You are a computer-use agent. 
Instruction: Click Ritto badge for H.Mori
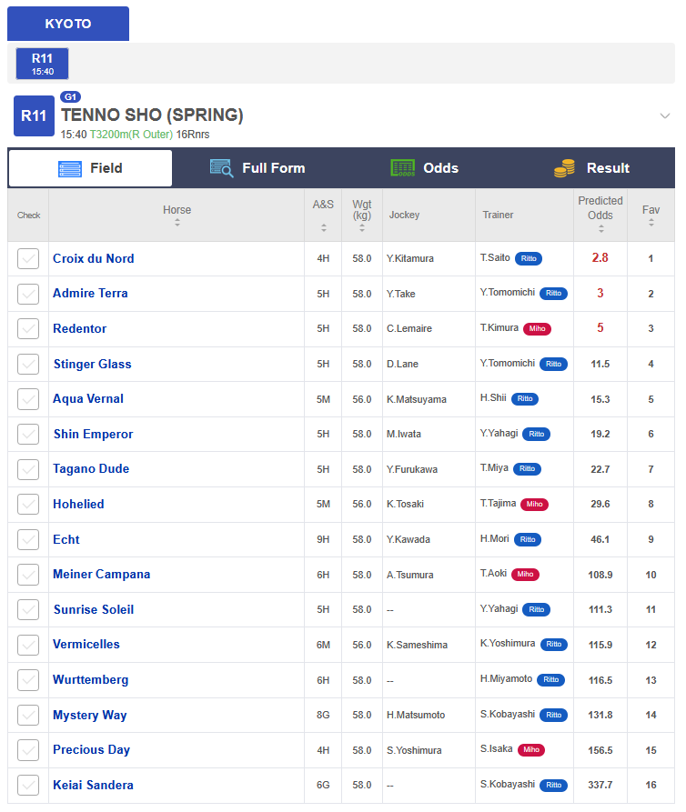tap(528, 539)
